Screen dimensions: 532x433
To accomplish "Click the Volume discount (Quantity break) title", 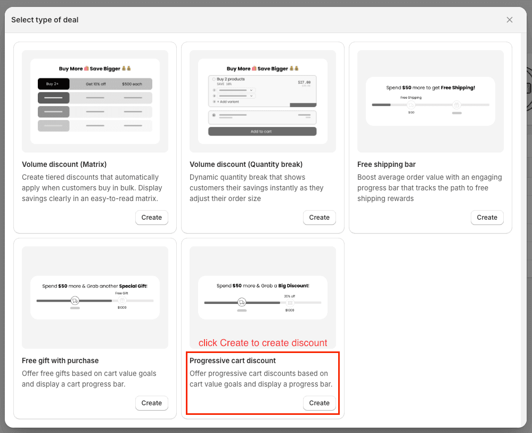I will (x=246, y=164).
